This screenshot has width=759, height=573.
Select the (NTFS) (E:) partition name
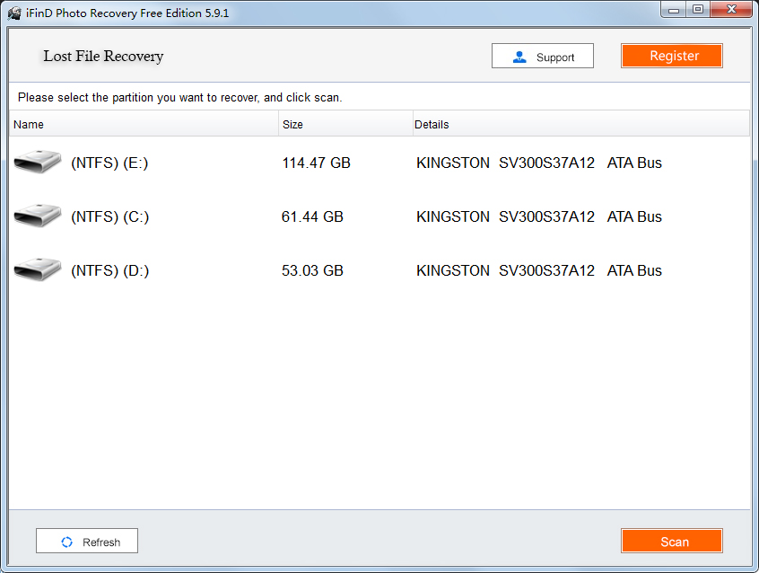pyautogui.click(x=109, y=163)
